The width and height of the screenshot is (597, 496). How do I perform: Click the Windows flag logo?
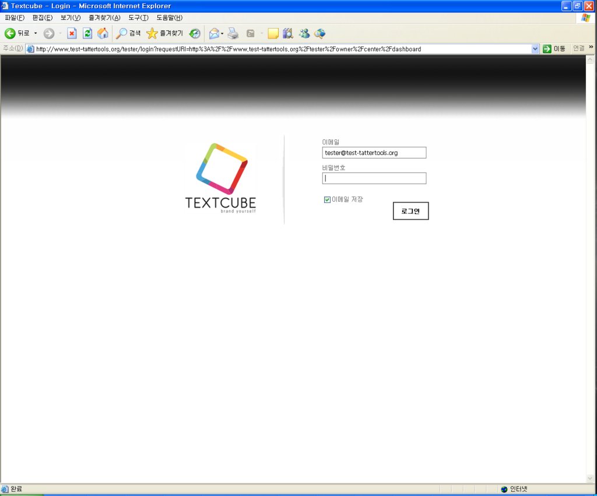click(586, 18)
